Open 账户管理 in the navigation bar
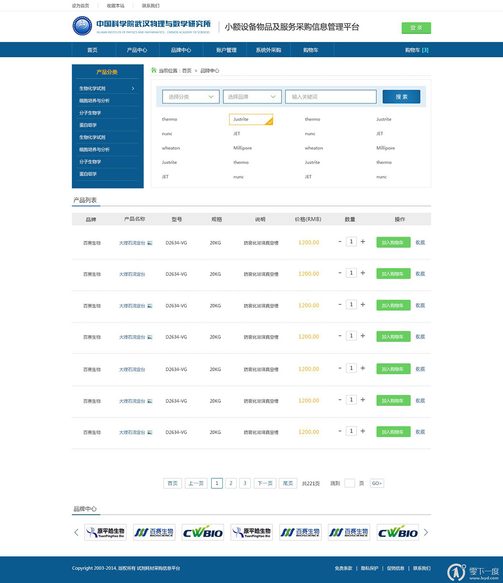 pyautogui.click(x=226, y=50)
